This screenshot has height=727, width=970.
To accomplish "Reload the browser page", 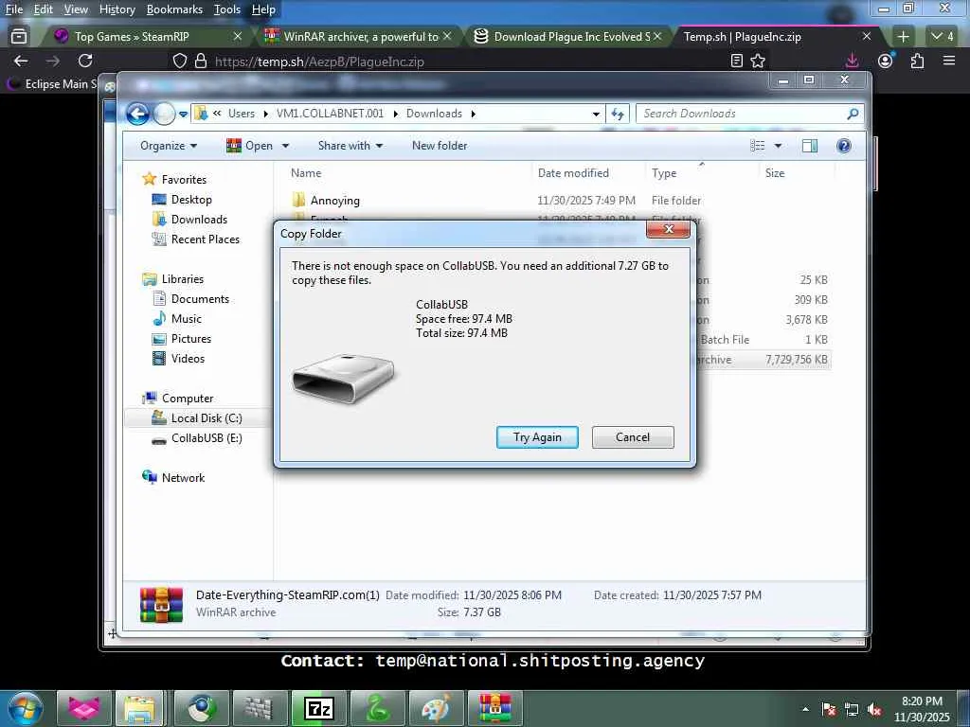I will tap(85, 61).
